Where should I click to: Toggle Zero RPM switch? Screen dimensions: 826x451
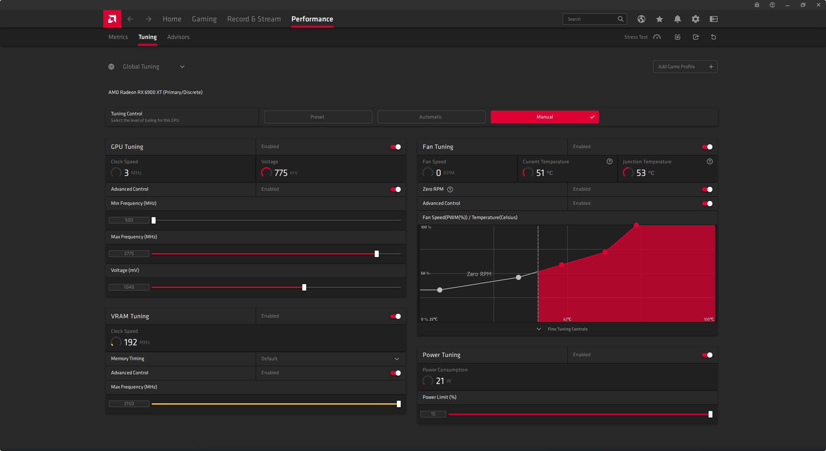click(x=707, y=189)
